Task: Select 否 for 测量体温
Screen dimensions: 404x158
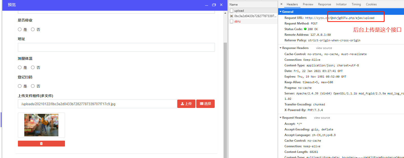Action: point(33,67)
